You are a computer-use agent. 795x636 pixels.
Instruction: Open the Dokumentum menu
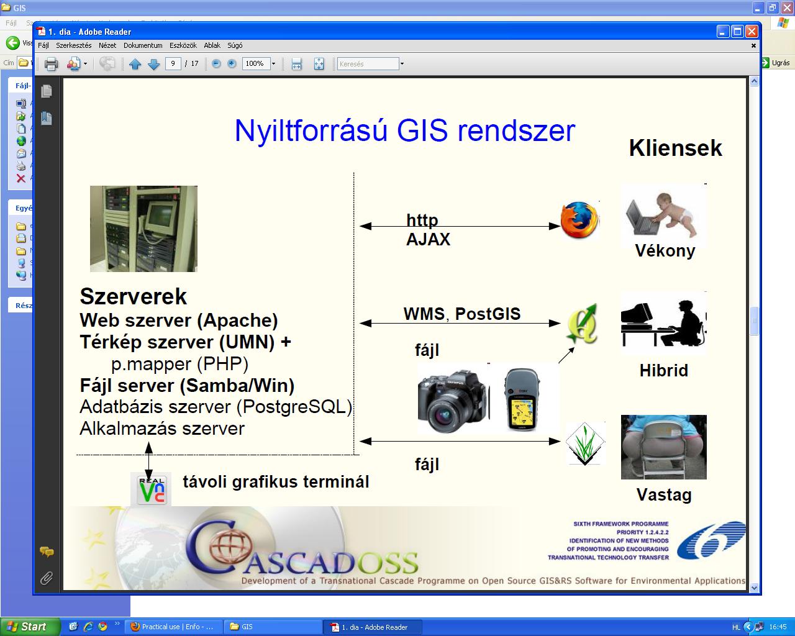point(143,45)
